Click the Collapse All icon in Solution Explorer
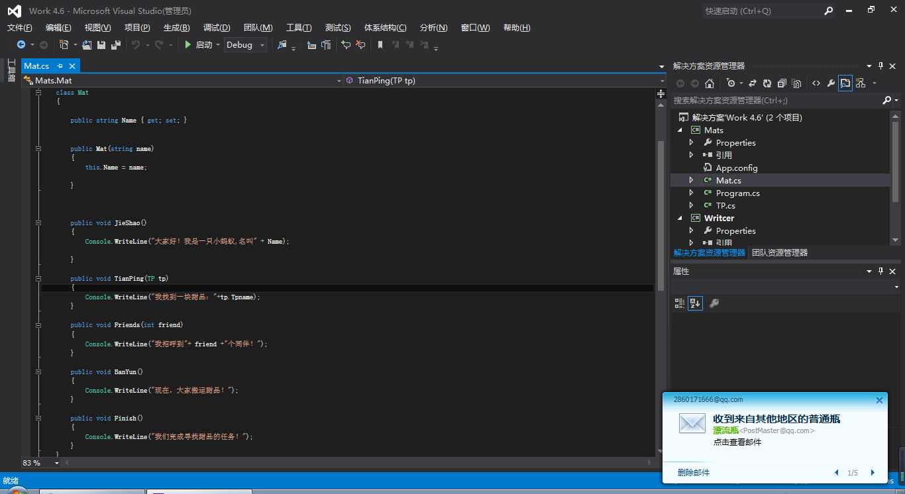 (x=782, y=83)
